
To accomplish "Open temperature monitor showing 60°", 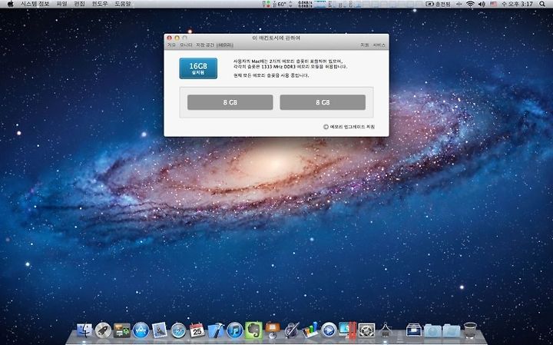I will [x=278, y=4].
